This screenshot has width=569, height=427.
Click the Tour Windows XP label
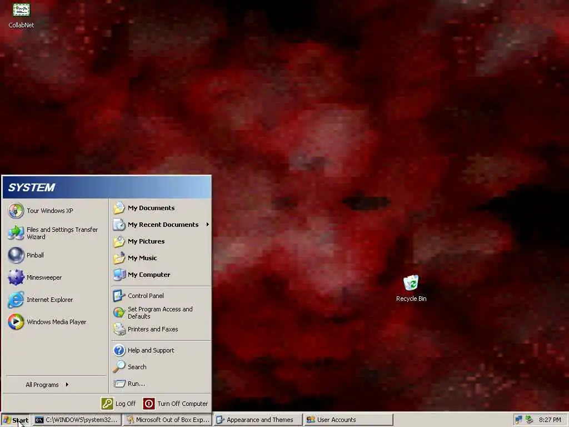tap(50, 211)
